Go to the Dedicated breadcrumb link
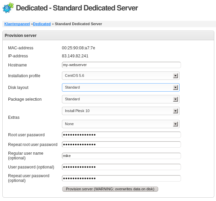Screen dimensions: 216x201 click(x=42, y=24)
